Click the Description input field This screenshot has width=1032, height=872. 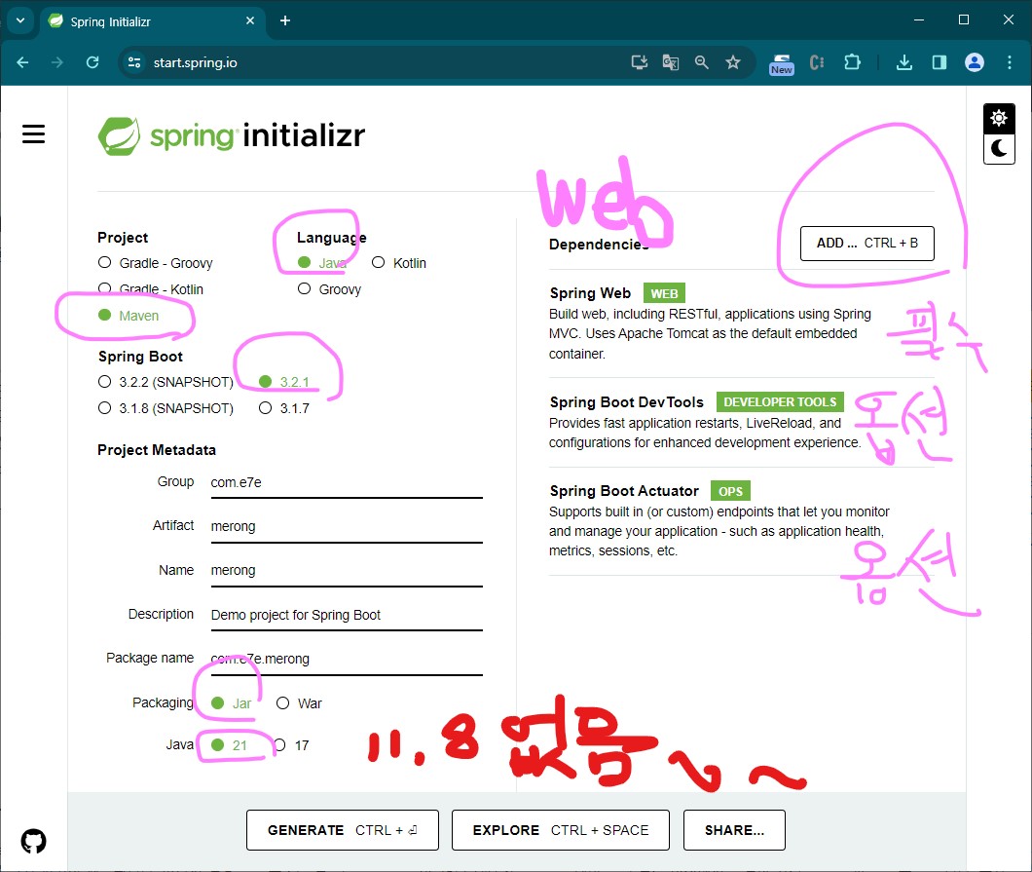coord(347,615)
